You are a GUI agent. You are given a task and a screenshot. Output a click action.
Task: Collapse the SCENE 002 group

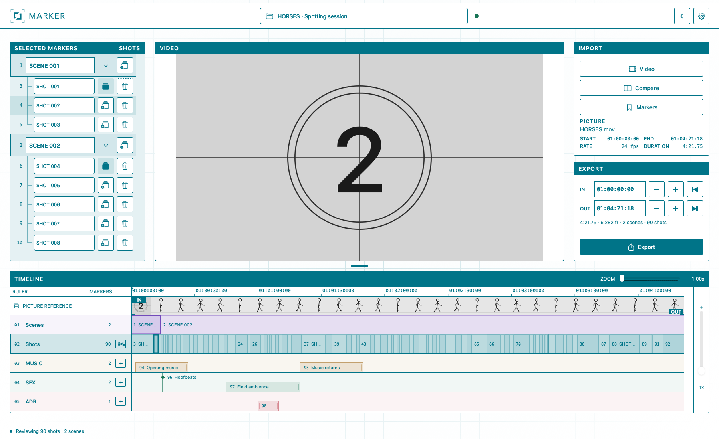coord(106,145)
